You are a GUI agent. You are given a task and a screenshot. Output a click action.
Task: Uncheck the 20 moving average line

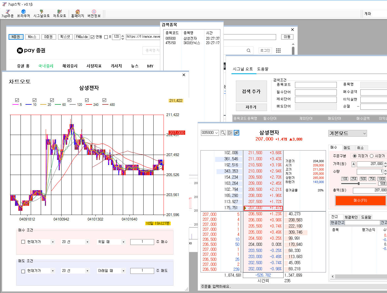52,100
